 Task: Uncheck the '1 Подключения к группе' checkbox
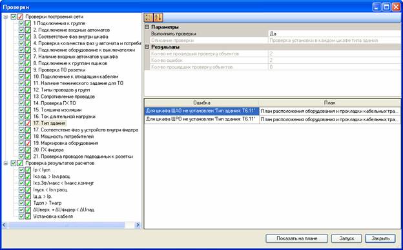(21, 23)
